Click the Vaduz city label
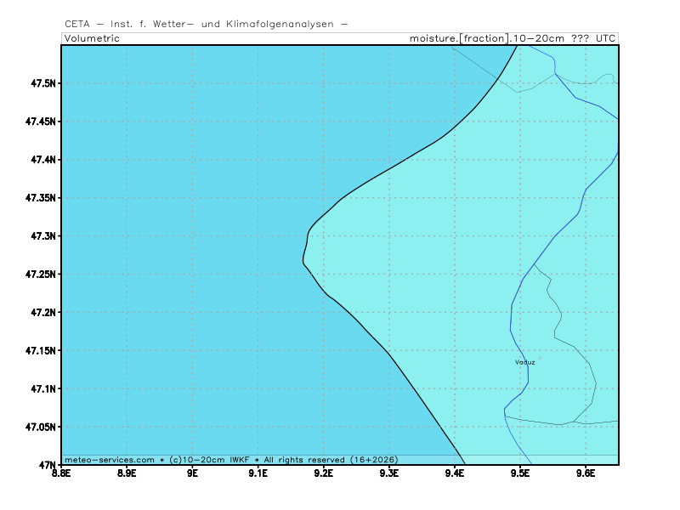 point(524,362)
